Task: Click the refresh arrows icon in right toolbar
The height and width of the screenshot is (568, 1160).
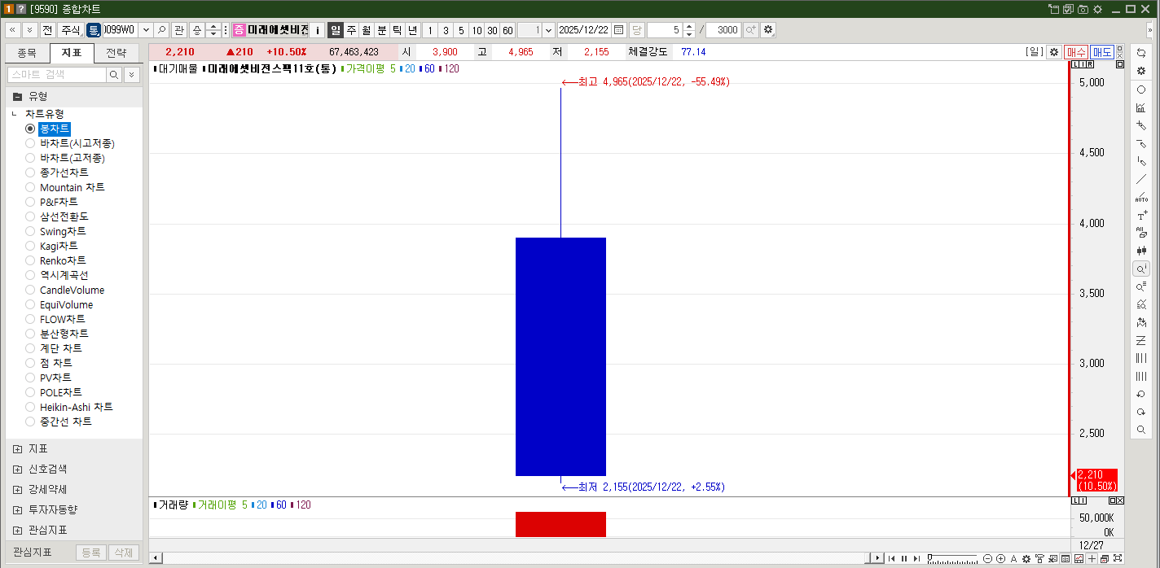Action: coord(1141,53)
